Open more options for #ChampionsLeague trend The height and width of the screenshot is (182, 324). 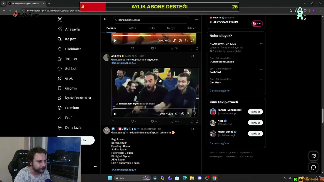pos(261,59)
